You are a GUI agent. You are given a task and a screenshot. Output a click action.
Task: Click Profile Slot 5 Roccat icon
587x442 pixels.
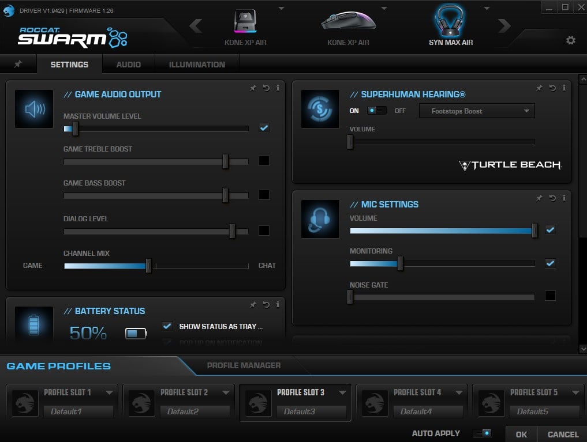click(x=491, y=403)
